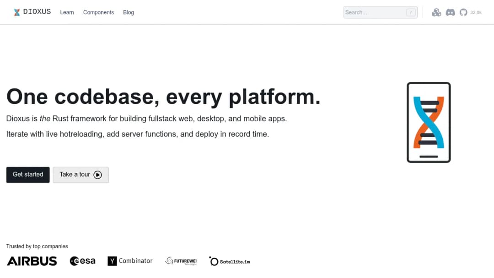
Task: Open the Blog page
Action: [x=128, y=12]
